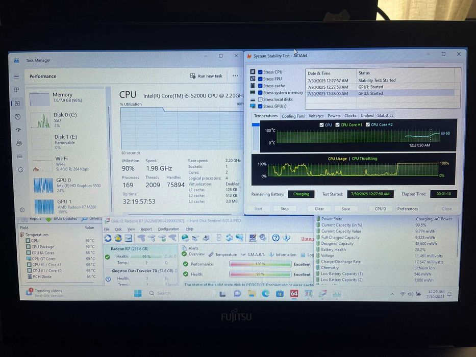Viewport: 476px width, 357px height.
Task: Click Save button in AIDA64
Action: point(346,209)
